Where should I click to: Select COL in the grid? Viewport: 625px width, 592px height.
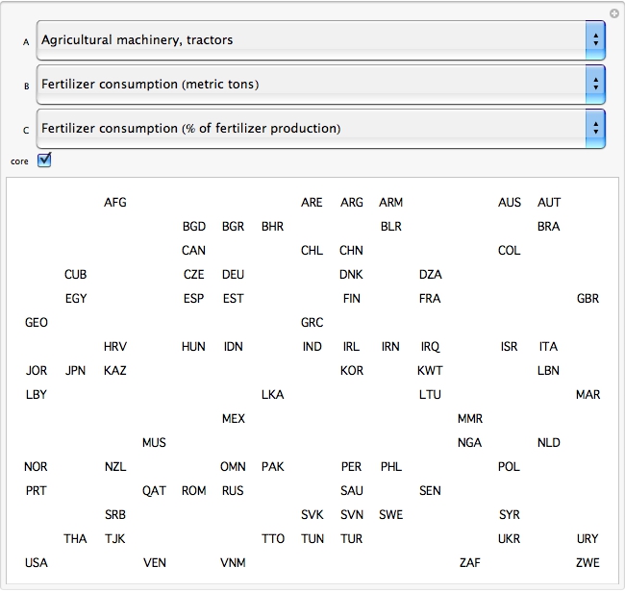(x=510, y=251)
